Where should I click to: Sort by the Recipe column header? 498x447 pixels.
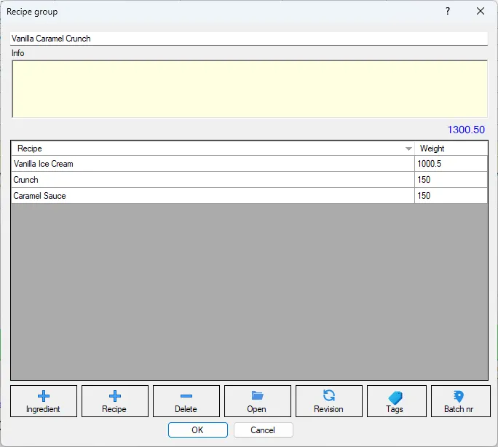tap(213, 149)
